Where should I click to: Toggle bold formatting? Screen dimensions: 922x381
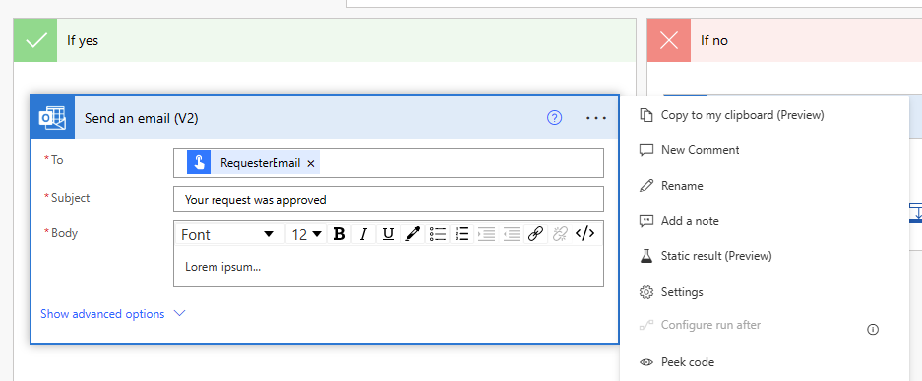(x=338, y=234)
